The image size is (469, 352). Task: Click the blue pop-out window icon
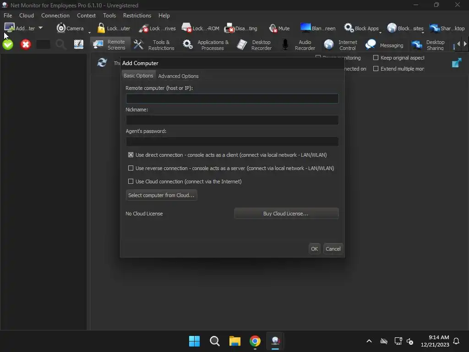click(x=456, y=63)
